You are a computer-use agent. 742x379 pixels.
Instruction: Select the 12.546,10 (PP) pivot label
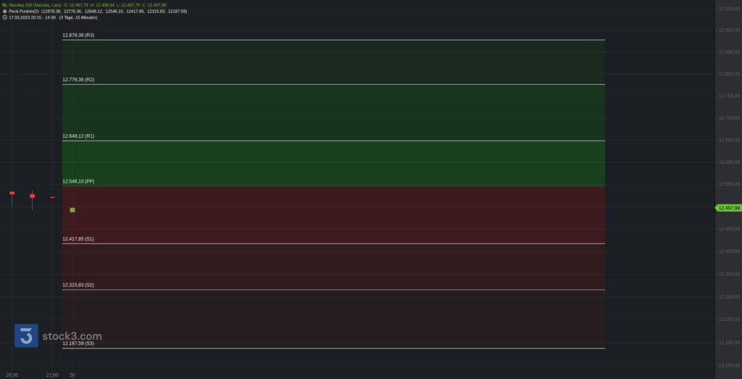pyautogui.click(x=78, y=181)
